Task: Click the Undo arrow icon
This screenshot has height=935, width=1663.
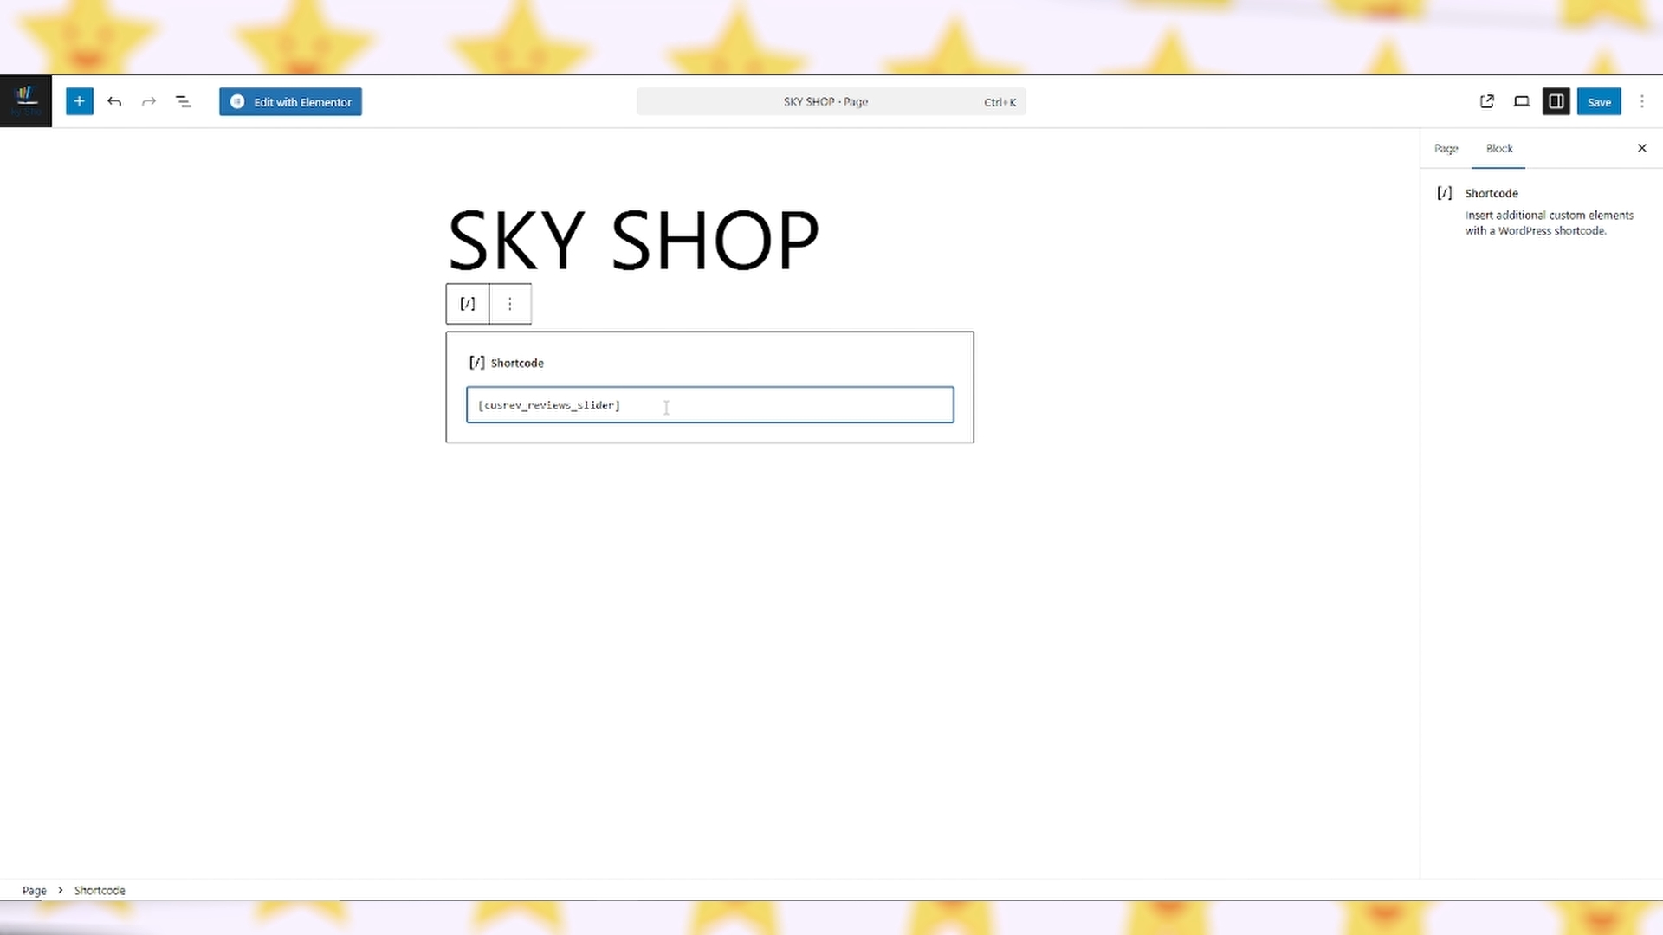Action: coord(114,101)
